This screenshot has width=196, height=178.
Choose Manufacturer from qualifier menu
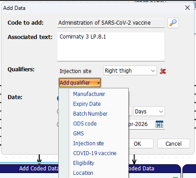click(89, 94)
